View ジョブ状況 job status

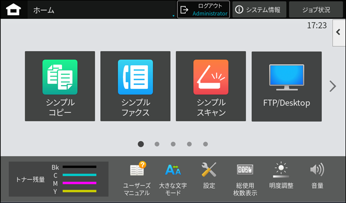coord(316,9)
